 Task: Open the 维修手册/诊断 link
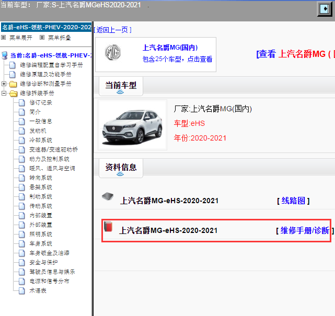pos(305,230)
